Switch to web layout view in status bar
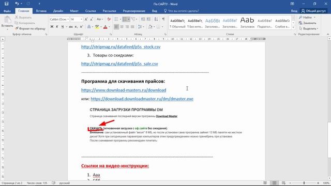This screenshot has width=331, height=186. click(283, 183)
